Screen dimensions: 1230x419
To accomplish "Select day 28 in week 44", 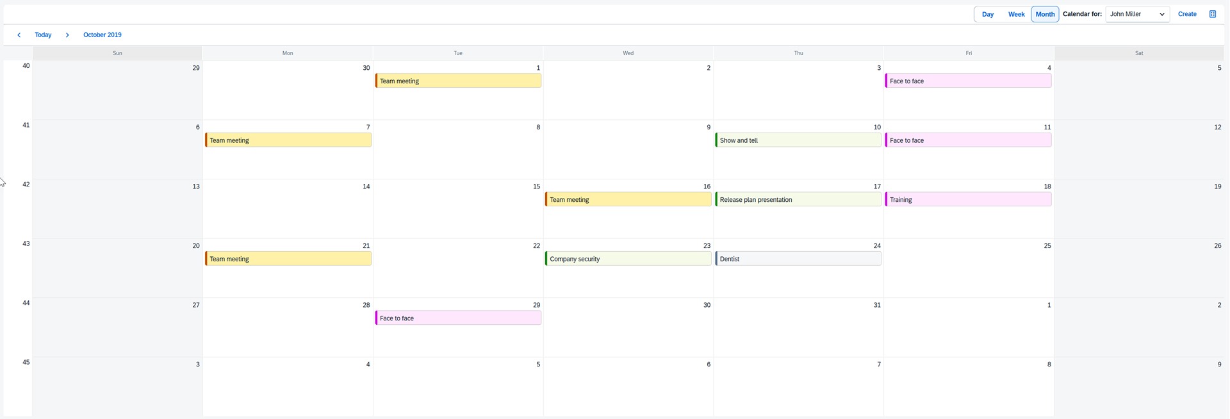I will [288, 327].
